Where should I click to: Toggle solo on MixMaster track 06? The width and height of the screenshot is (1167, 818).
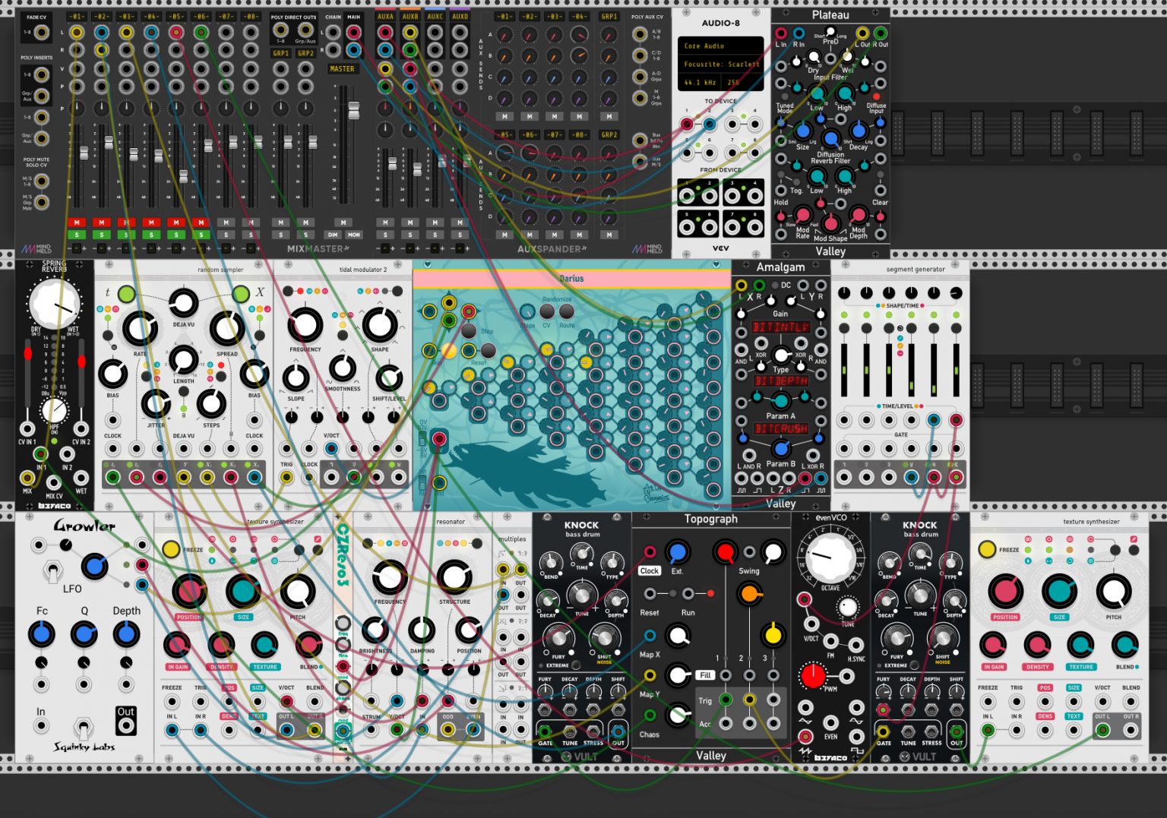(x=201, y=235)
